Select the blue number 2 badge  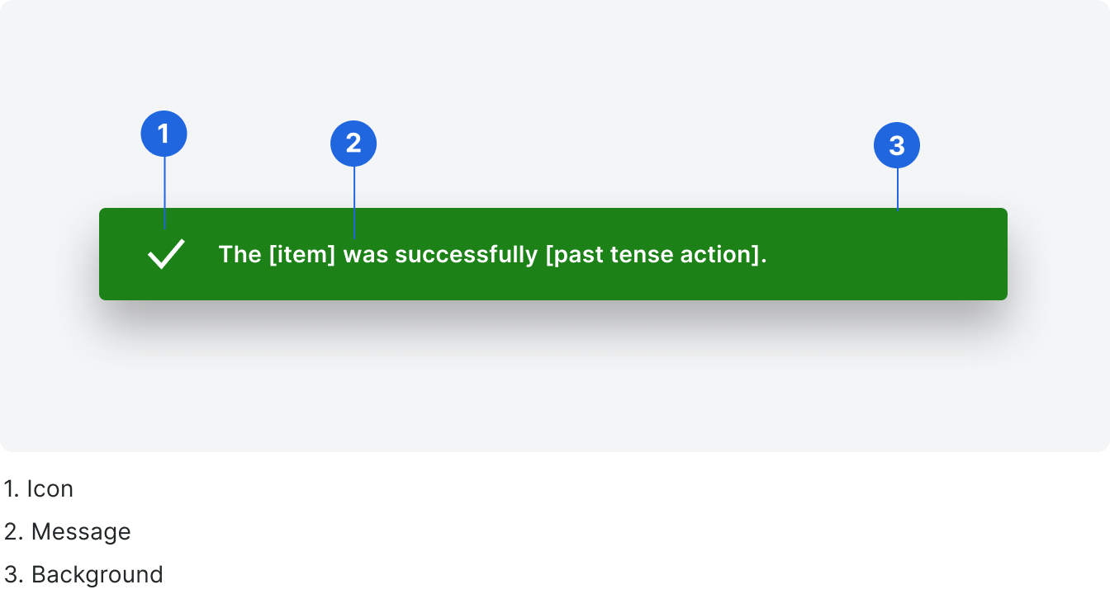pos(353,144)
